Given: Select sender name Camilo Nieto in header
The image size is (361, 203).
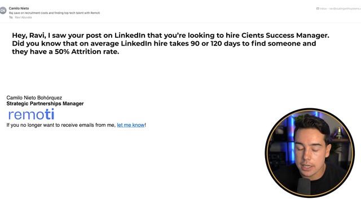Looking at the screenshot, I should click(19, 8).
